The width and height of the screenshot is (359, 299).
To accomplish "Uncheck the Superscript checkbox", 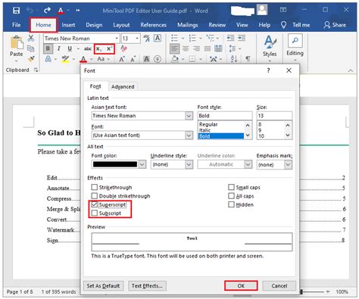I will [x=95, y=204].
